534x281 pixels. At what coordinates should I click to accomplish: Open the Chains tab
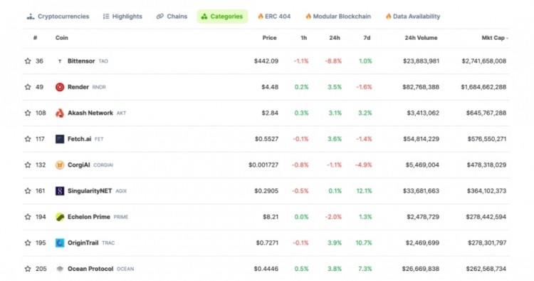click(x=172, y=16)
